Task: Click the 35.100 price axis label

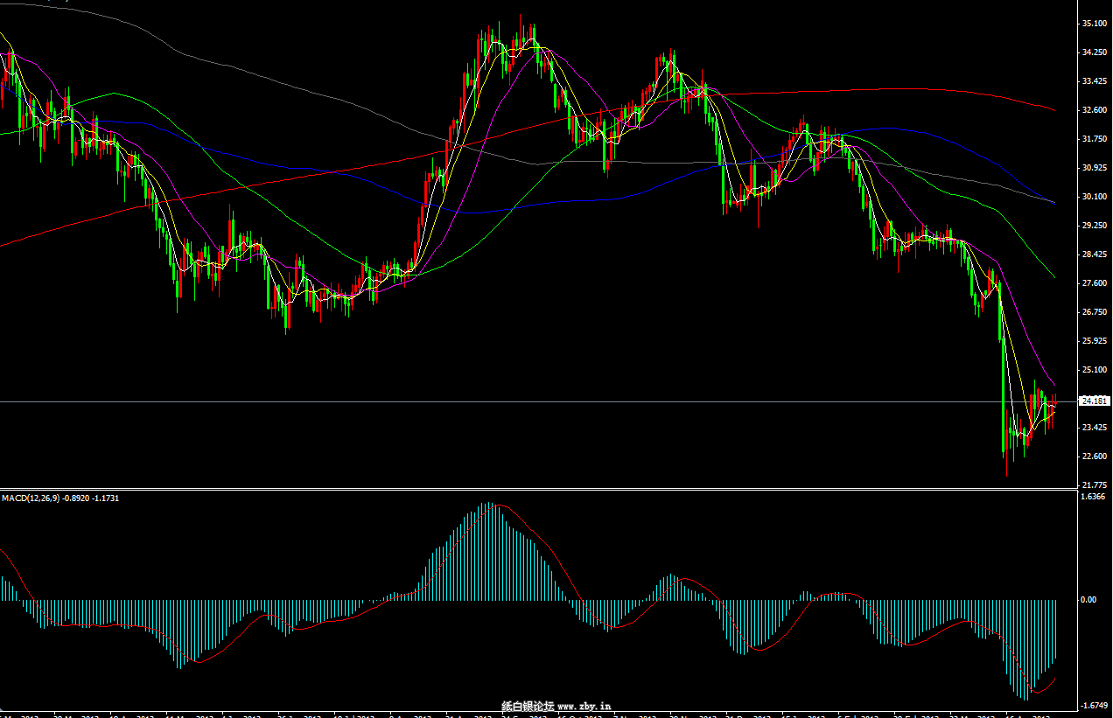Action: tap(1094, 24)
